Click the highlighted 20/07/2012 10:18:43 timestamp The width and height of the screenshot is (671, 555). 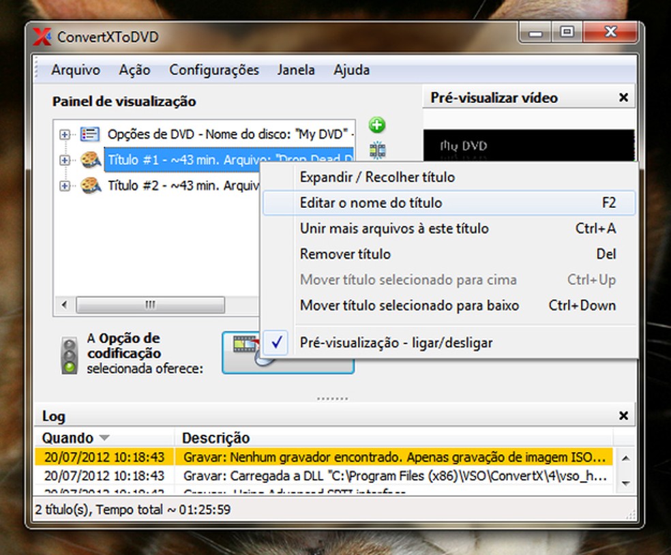[104, 457]
